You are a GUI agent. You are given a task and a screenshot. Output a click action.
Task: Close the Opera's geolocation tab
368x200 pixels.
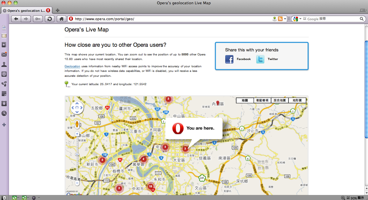[x=5, y=11]
